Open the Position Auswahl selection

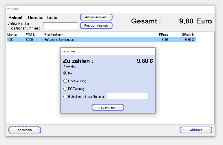[x=96, y=25]
